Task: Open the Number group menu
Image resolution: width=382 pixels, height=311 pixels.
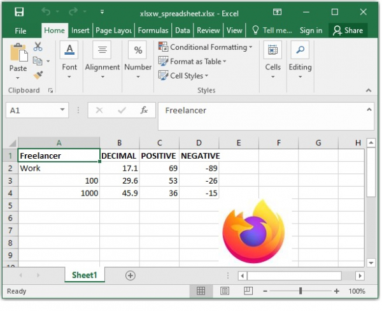Action: click(138, 60)
